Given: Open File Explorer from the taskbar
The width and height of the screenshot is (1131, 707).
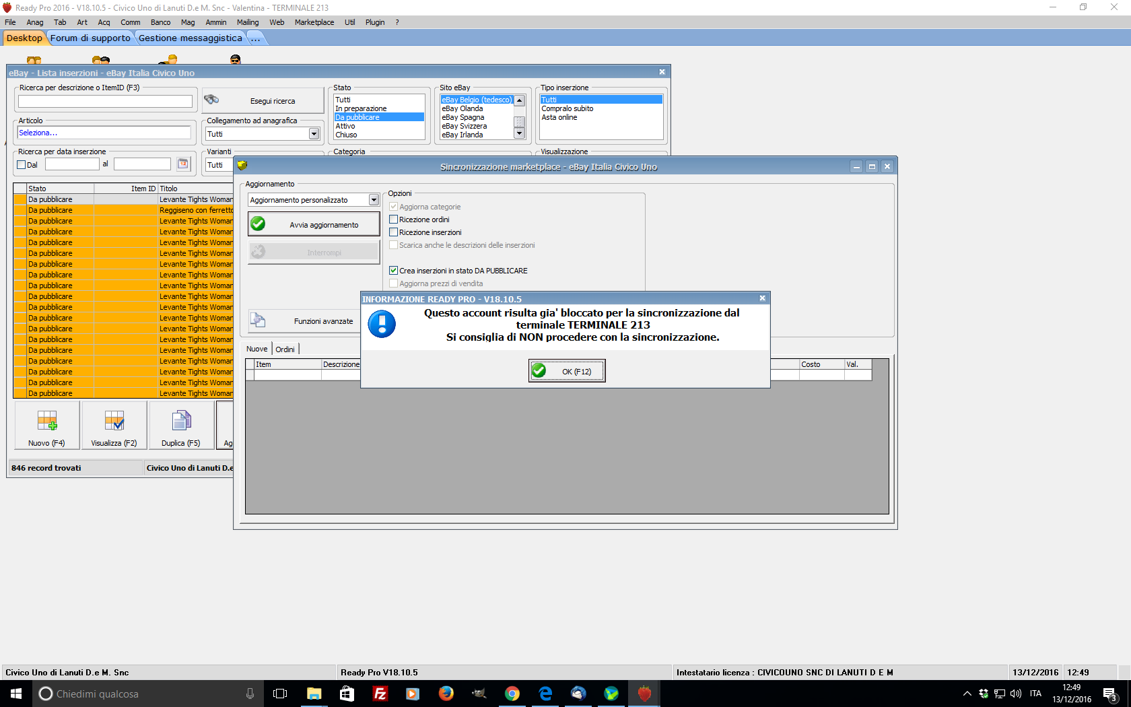Looking at the screenshot, I should coord(314,694).
